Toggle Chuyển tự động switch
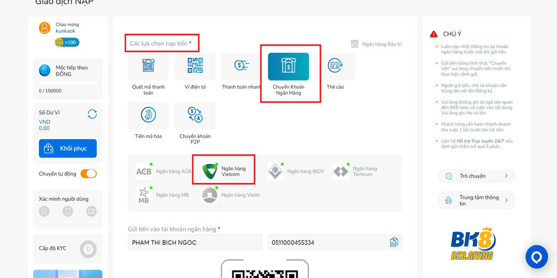This screenshot has width=557, height=278. tap(88, 174)
